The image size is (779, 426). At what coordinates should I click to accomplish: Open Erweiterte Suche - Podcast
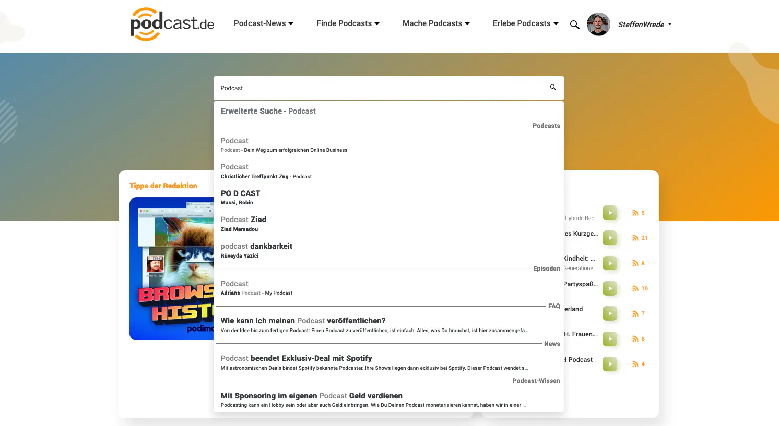pyautogui.click(x=268, y=111)
